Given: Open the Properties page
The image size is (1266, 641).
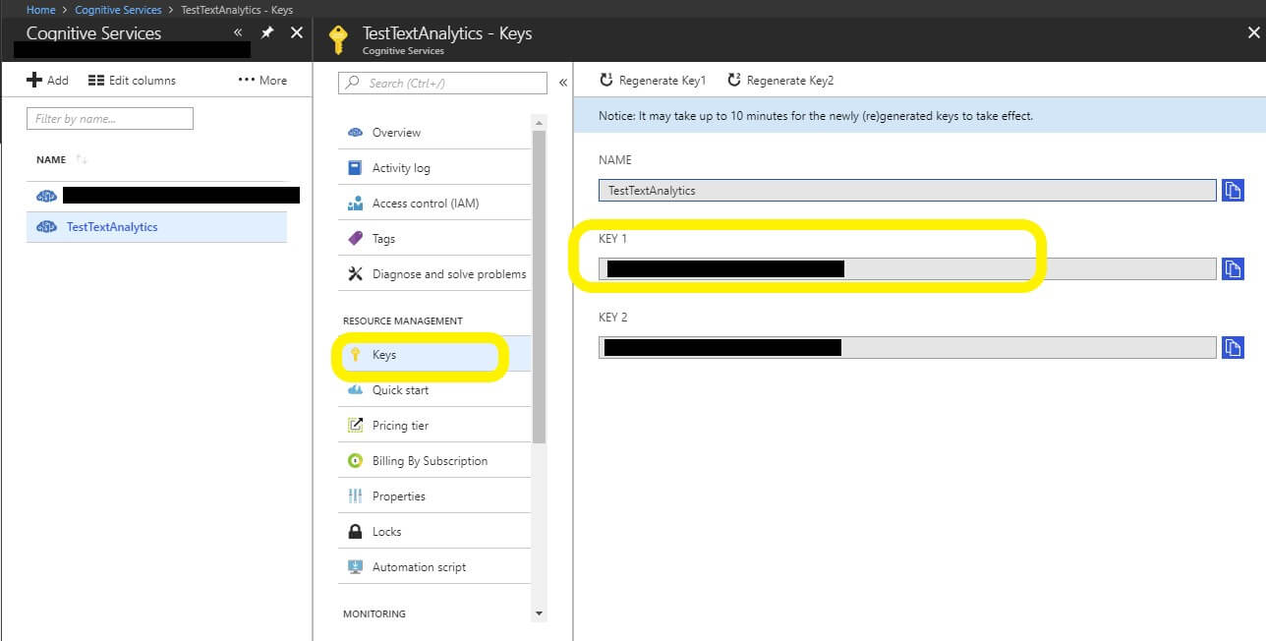Looking at the screenshot, I should click(434, 496).
